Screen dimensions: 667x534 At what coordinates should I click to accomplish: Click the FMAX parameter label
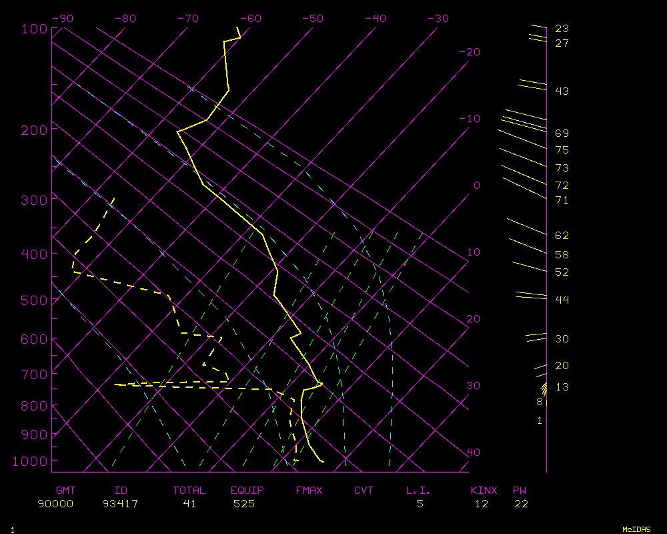coord(309,491)
